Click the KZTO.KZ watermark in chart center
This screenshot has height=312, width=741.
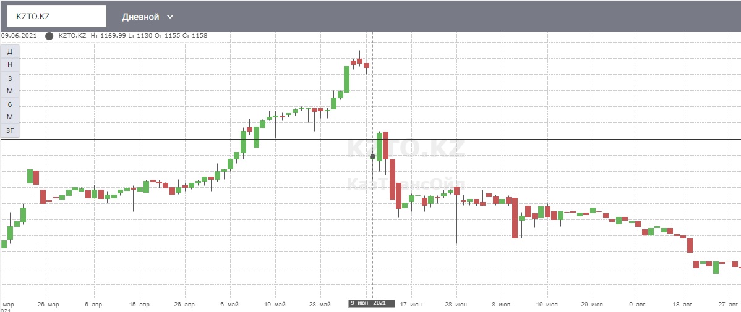coord(405,150)
